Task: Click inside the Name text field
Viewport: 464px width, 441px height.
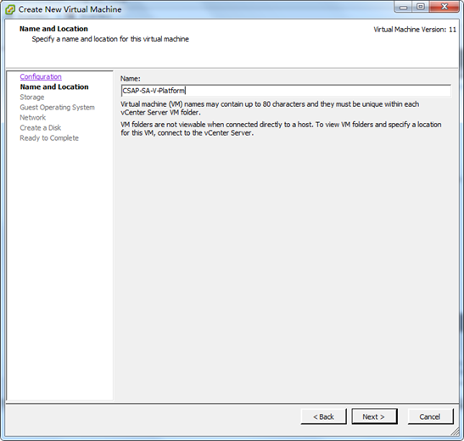Action: 286,91
